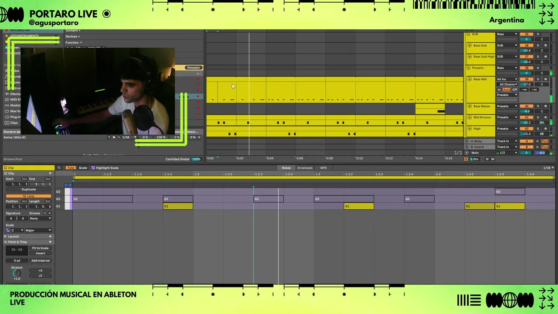The width and height of the screenshot is (558, 314).
Task: Open the All Ins input dropdown
Action: click(x=507, y=79)
